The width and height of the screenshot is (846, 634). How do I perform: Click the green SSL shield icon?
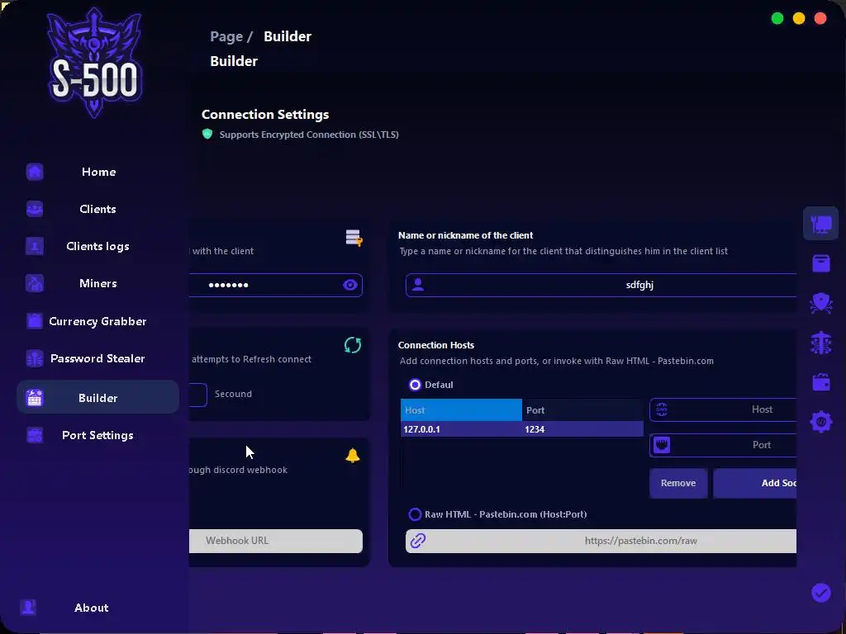click(x=207, y=134)
